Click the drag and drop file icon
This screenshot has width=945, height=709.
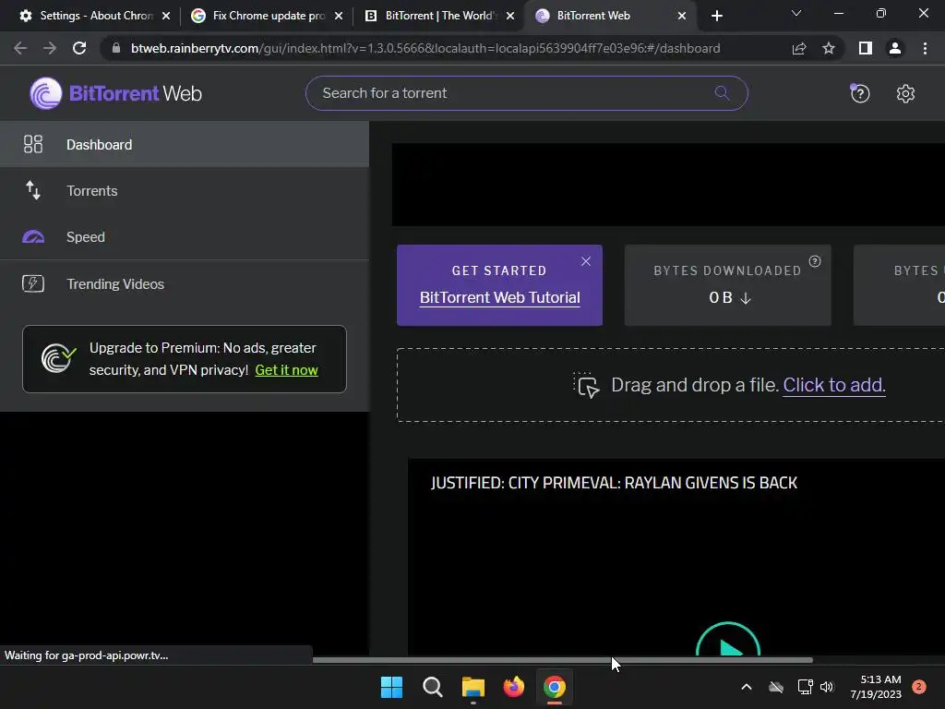click(586, 385)
